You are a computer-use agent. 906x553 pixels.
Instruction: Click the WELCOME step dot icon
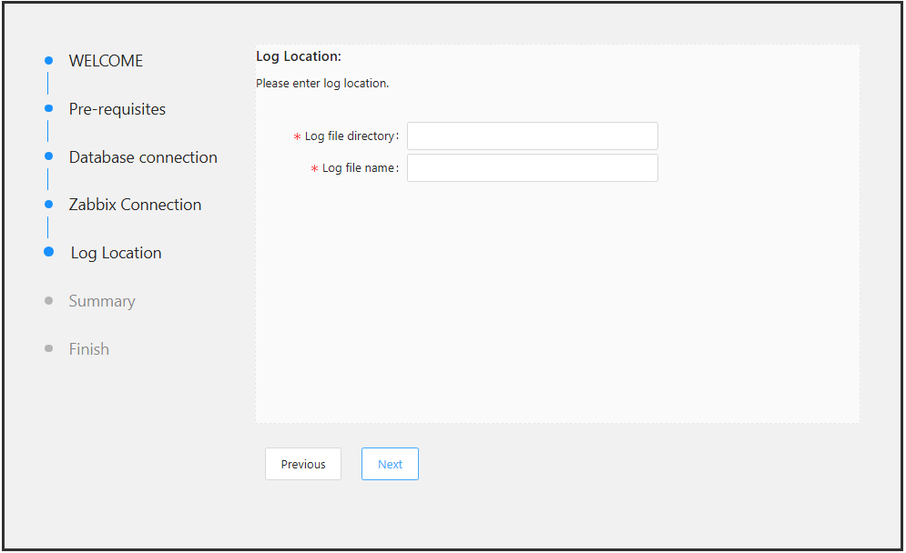48,61
